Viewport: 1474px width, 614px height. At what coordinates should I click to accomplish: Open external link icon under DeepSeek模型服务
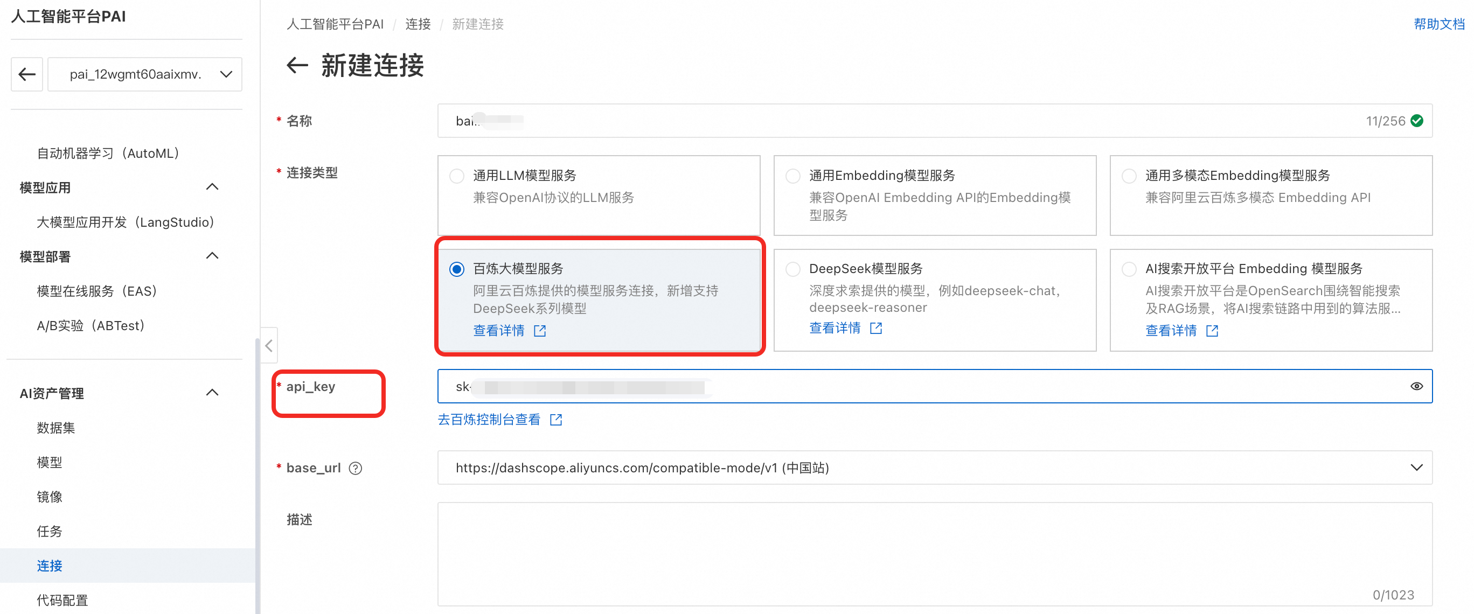coord(875,328)
